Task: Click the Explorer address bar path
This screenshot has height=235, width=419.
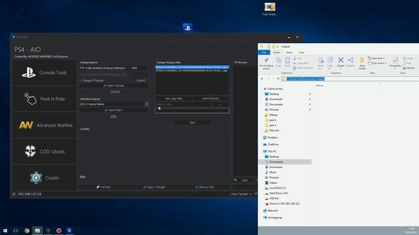Action: [x=306, y=79]
